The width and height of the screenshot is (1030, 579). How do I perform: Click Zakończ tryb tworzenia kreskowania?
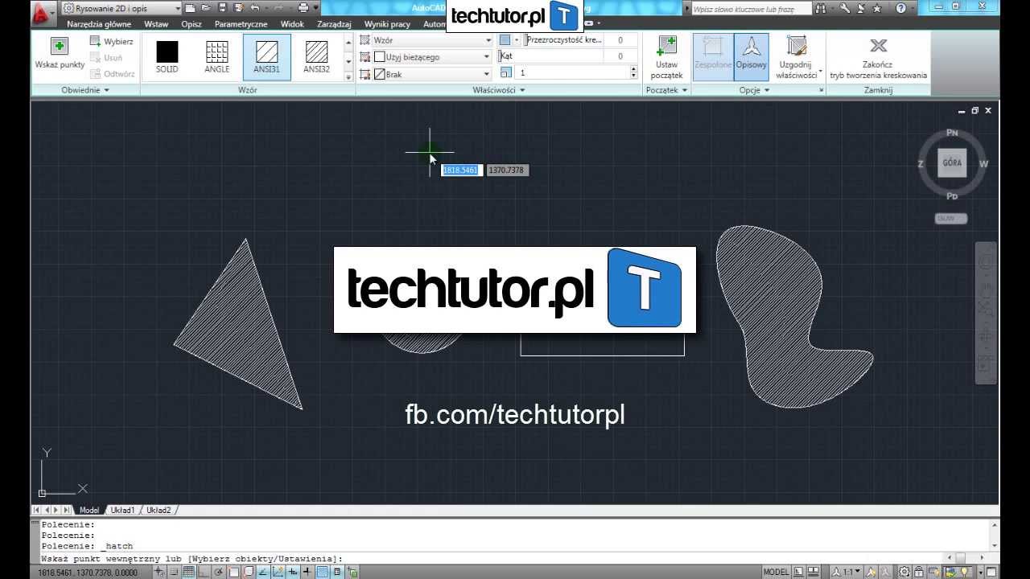pos(878,56)
